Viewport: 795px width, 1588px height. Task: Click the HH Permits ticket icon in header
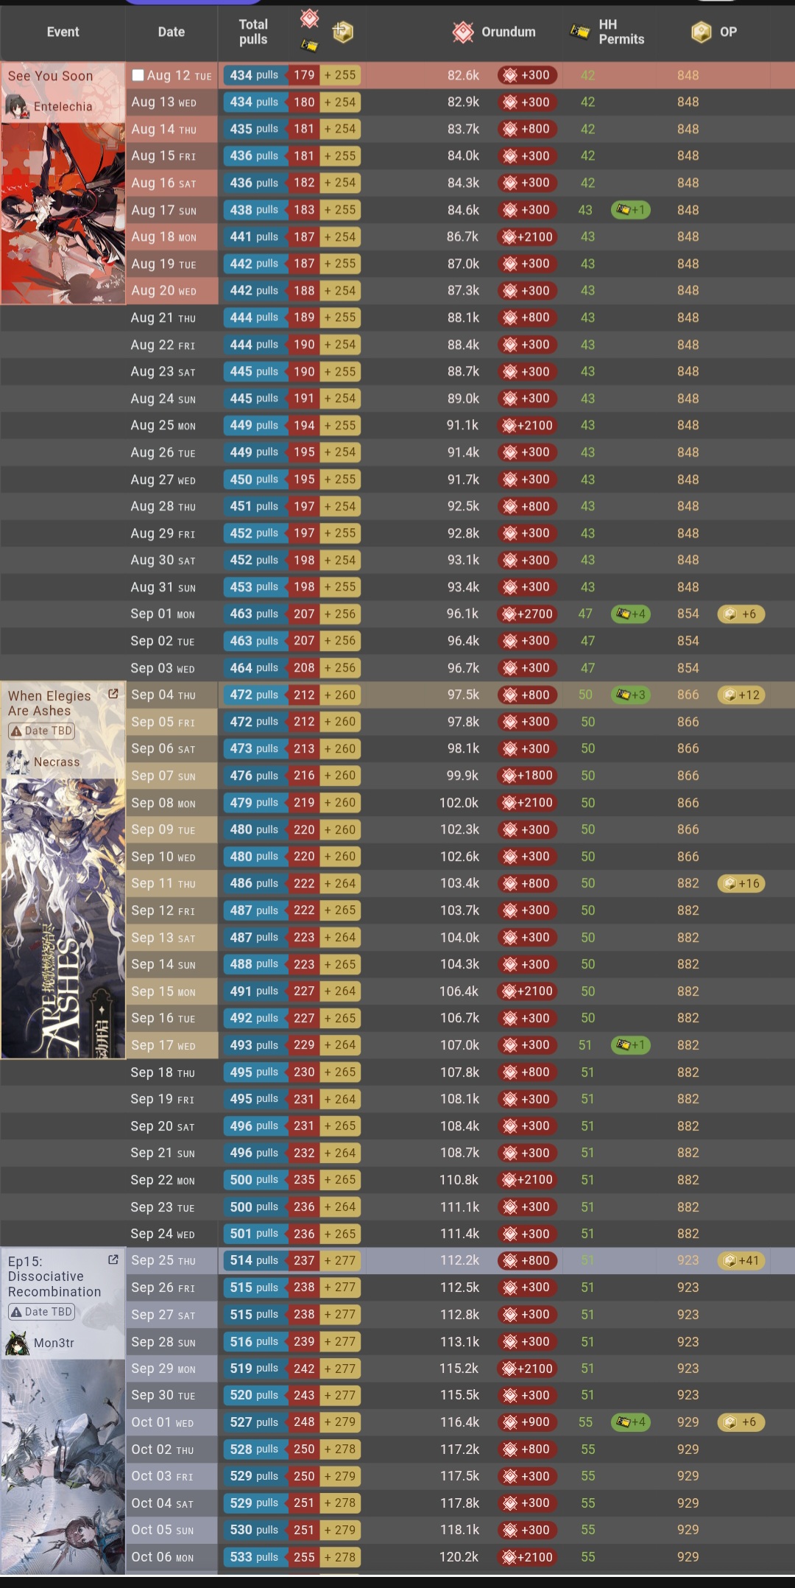click(580, 32)
